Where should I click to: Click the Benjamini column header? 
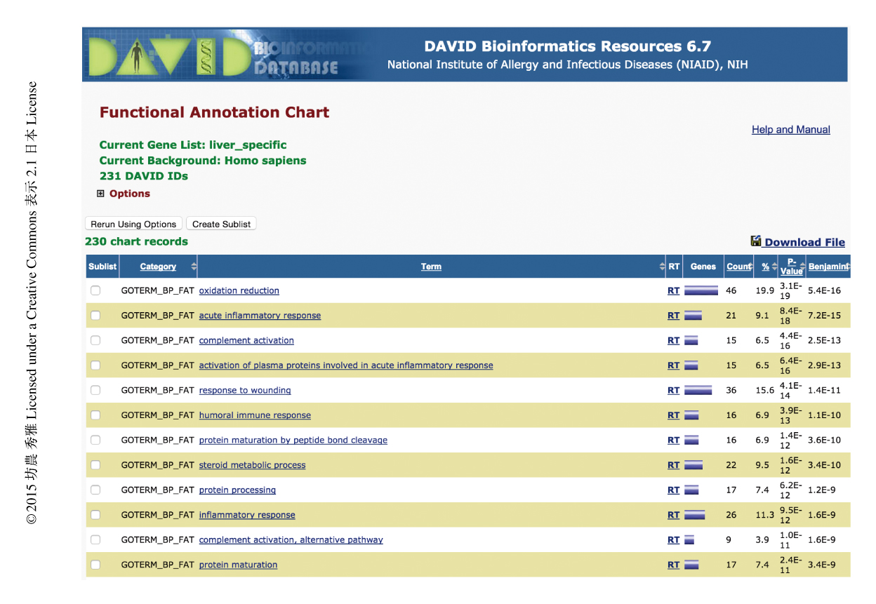pos(828,267)
